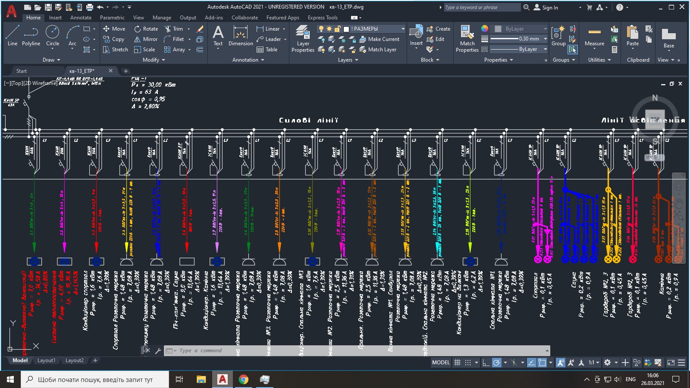Toggle the drawing grid display

(x=458, y=363)
